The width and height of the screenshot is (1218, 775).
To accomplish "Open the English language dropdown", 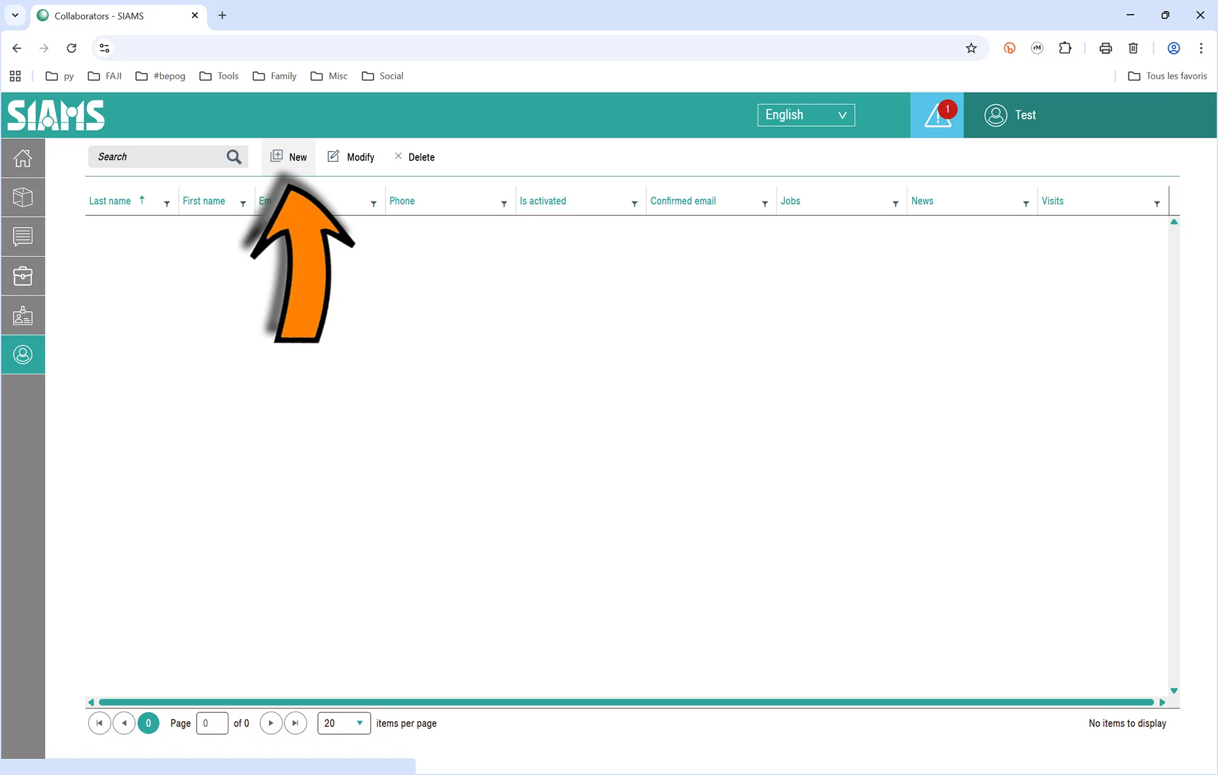I will [x=806, y=115].
